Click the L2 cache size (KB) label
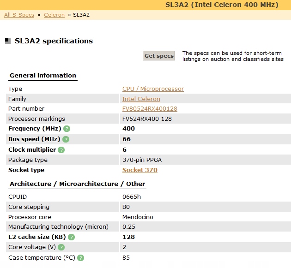 (37, 237)
